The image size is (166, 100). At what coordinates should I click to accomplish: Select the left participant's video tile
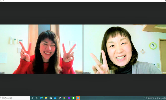pyautogui.click(x=41, y=49)
